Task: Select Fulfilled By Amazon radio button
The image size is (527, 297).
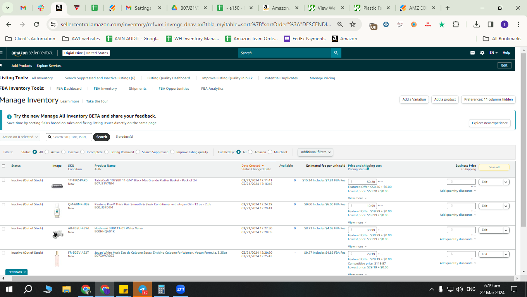Action: (x=250, y=152)
